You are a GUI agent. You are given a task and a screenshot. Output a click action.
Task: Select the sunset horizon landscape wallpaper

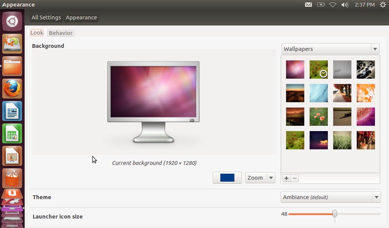295,93
